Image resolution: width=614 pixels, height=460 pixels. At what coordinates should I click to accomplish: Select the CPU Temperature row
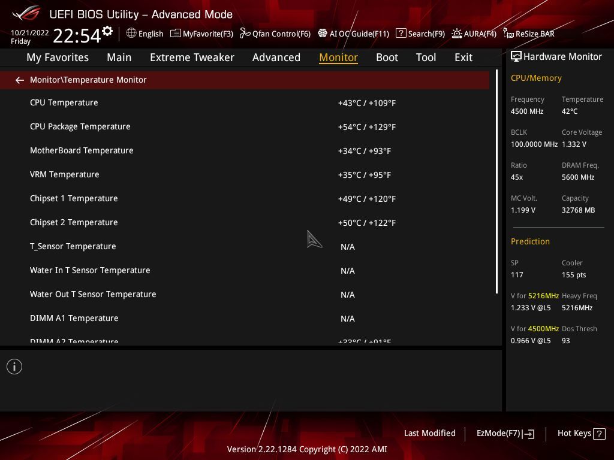[x=245, y=103]
